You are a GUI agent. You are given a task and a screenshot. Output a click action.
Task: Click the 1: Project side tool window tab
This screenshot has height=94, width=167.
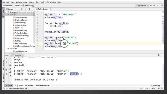coord(3,13)
